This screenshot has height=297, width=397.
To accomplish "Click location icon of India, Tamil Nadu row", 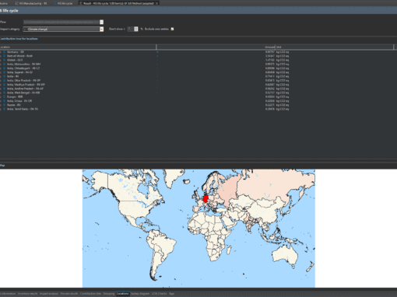I will (x=4, y=109).
